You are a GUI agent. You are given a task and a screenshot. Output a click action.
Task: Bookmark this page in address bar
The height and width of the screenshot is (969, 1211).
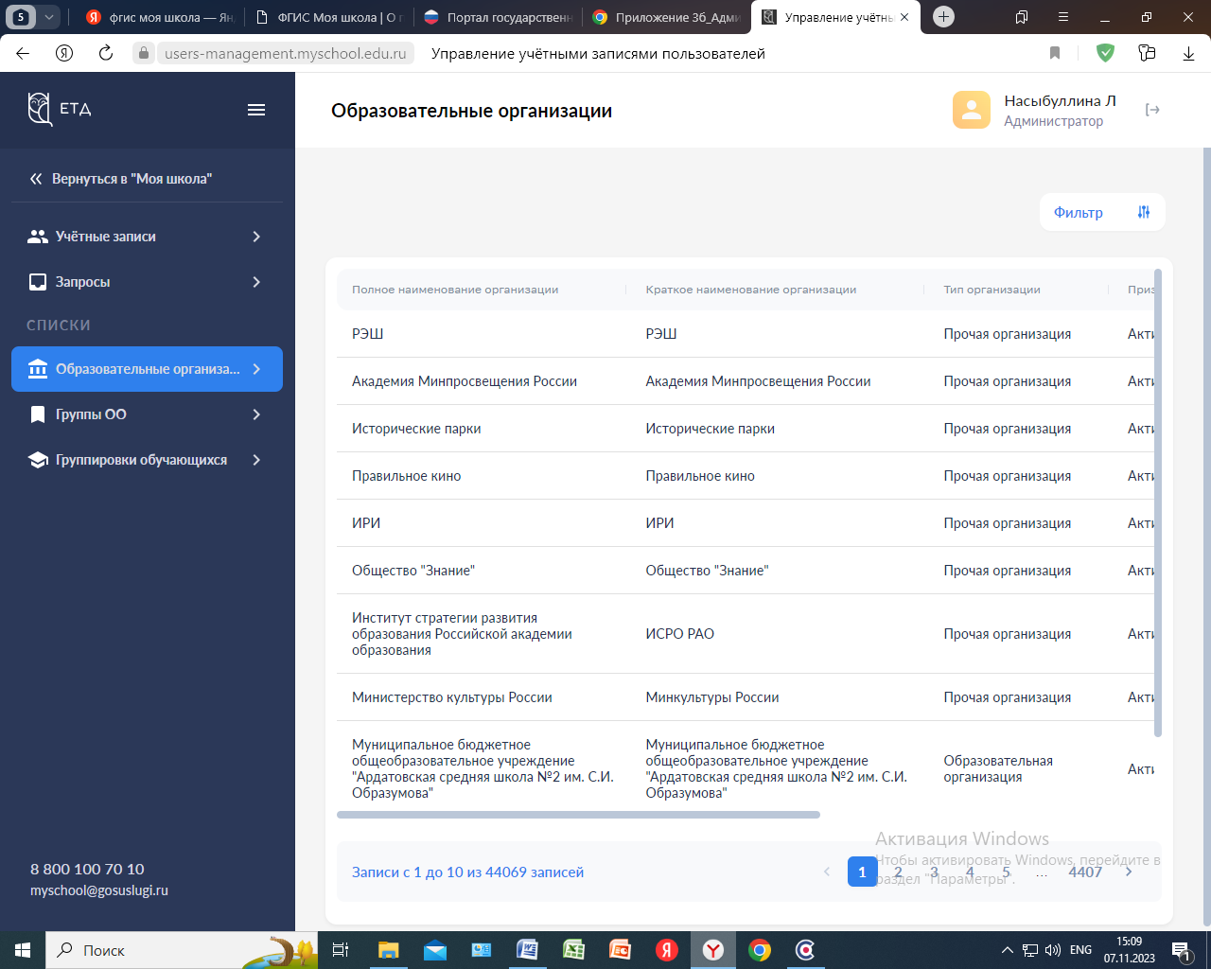1055,53
